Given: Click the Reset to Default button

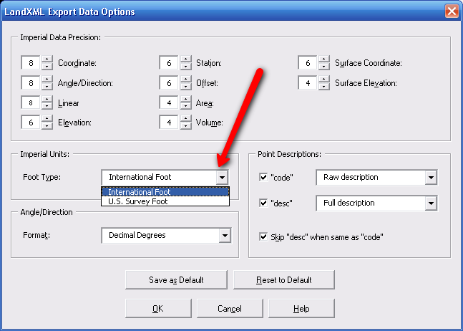Looking at the screenshot, I should point(284,280).
